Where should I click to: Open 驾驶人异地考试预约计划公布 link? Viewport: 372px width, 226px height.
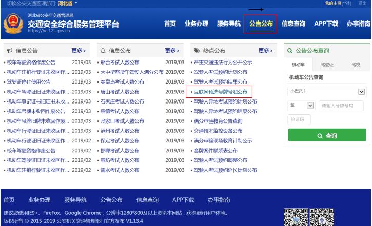(225, 101)
